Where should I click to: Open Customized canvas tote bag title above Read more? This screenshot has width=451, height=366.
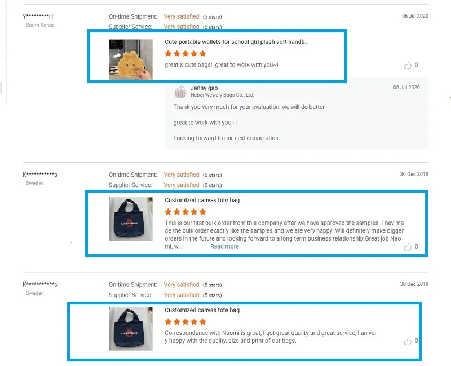pyautogui.click(x=202, y=200)
